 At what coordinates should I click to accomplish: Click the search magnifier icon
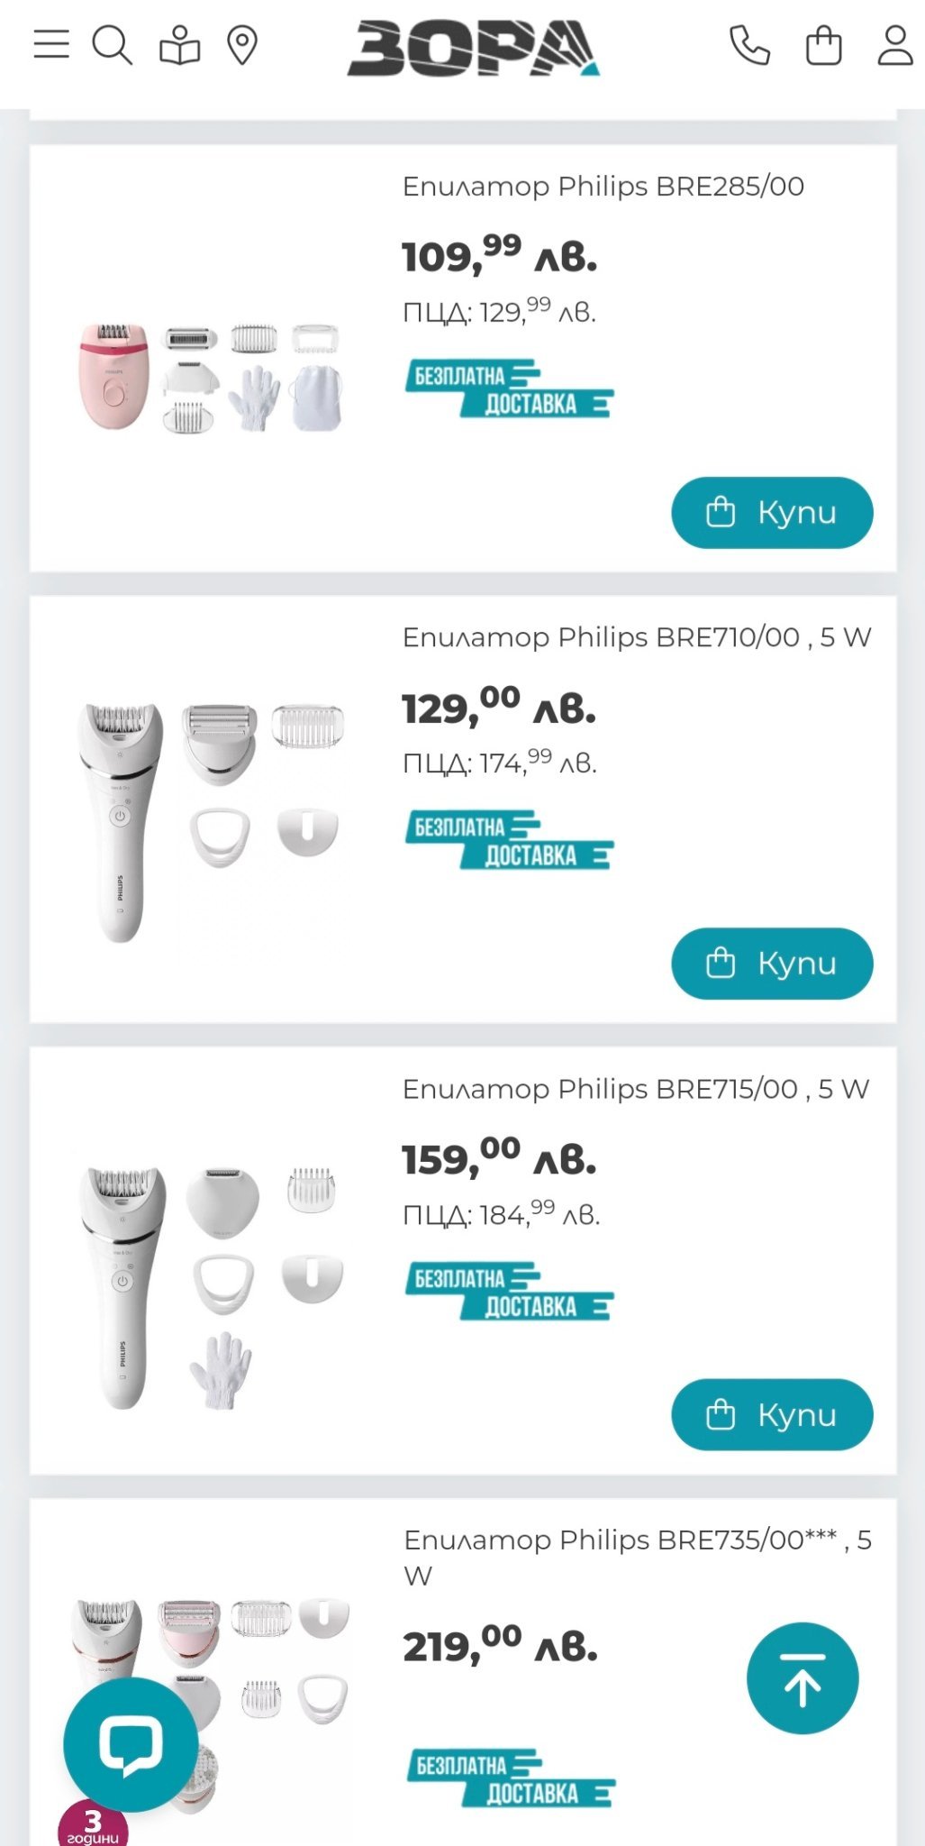coord(113,44)
